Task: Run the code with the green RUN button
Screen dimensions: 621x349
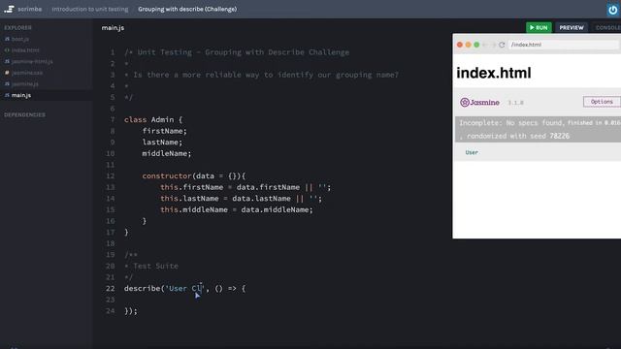Action: pyautogui.click(x=539, y=27)
